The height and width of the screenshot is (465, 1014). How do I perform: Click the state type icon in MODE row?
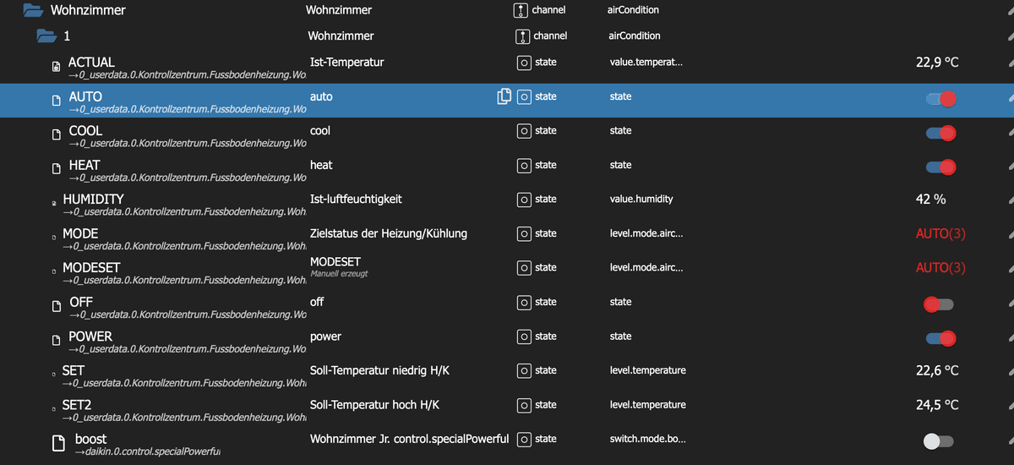point(524,233)
